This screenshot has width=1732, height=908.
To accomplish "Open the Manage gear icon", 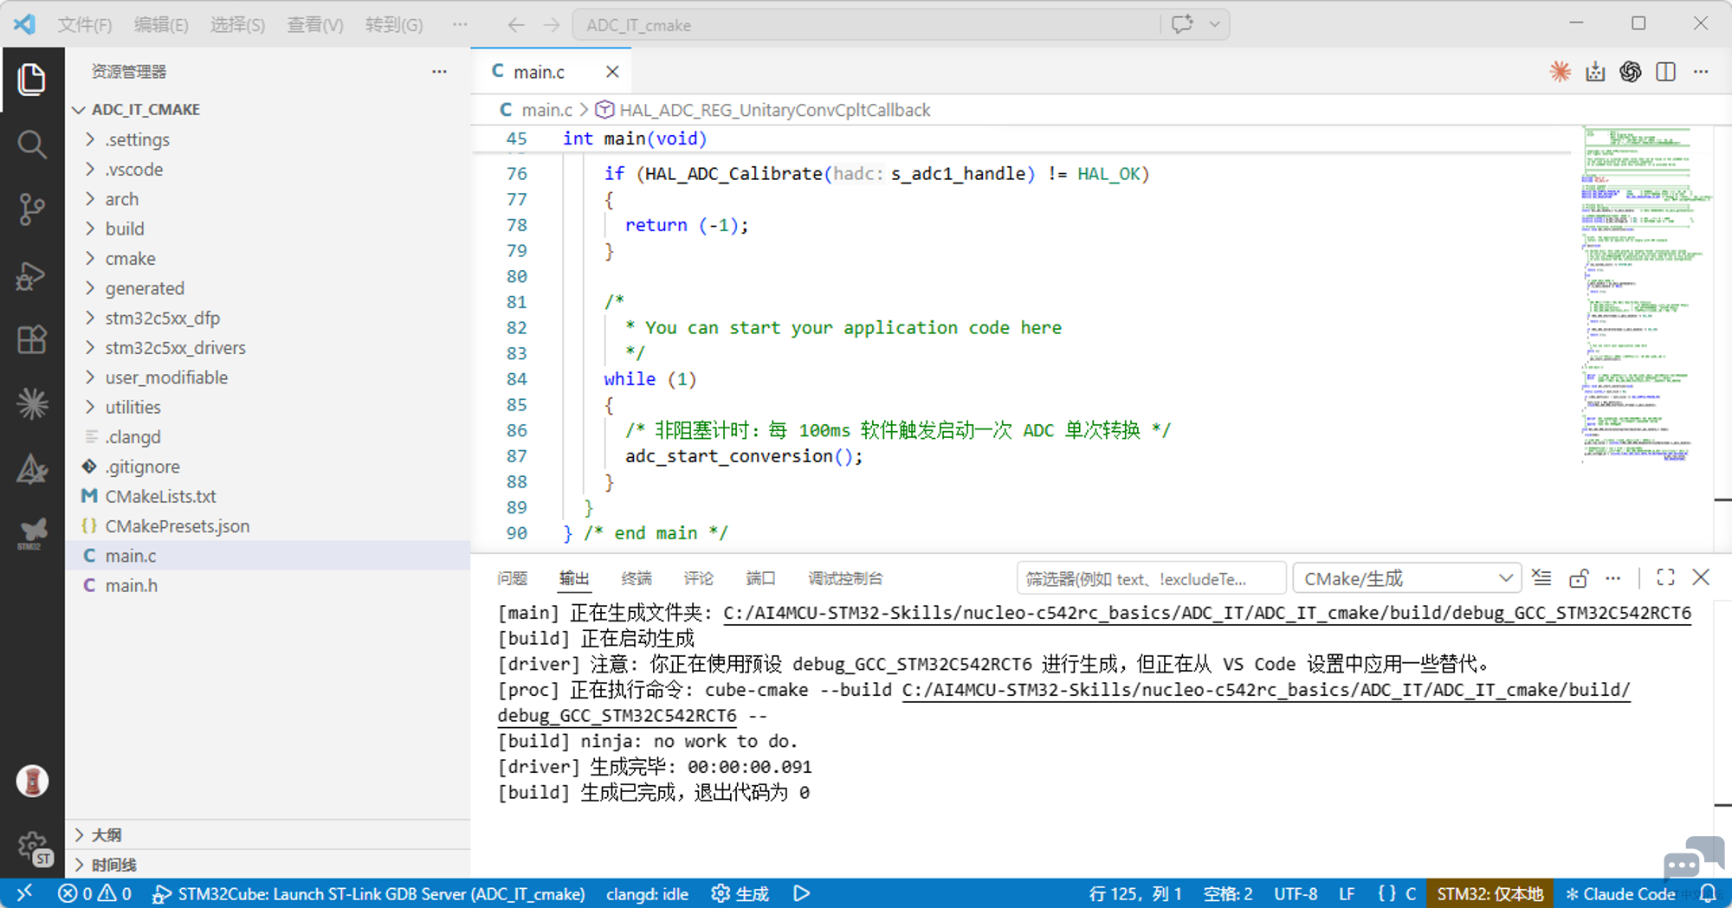I will coord(34,847).
